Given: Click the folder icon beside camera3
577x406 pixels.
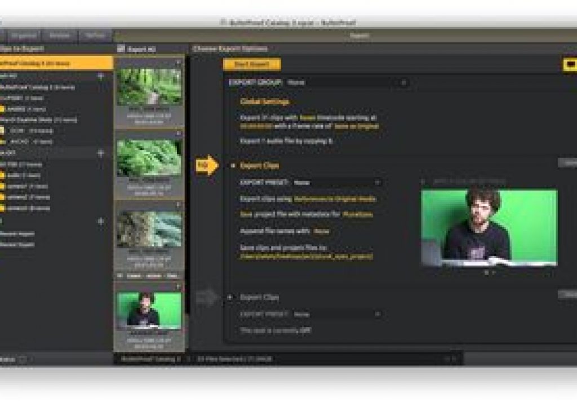Looking at the screenshot, I should (2, 208).
